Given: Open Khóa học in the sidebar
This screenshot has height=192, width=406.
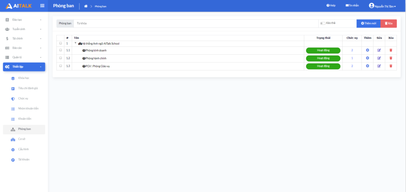Looking at the screenshot, I should [x=24, y=78].
